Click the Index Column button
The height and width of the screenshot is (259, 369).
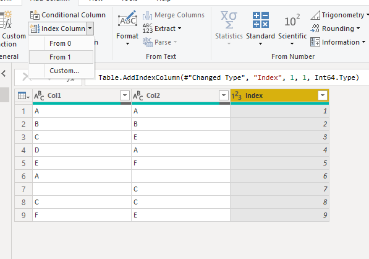[57, 29]
